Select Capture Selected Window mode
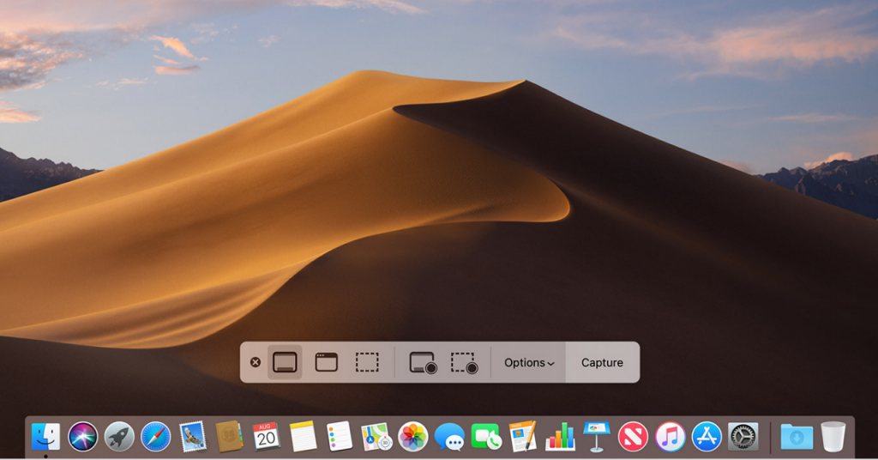 (x=326, y=362)
